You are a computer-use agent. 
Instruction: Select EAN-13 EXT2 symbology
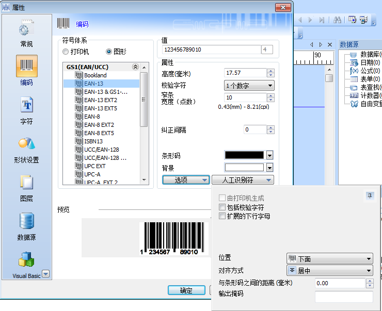101,100
